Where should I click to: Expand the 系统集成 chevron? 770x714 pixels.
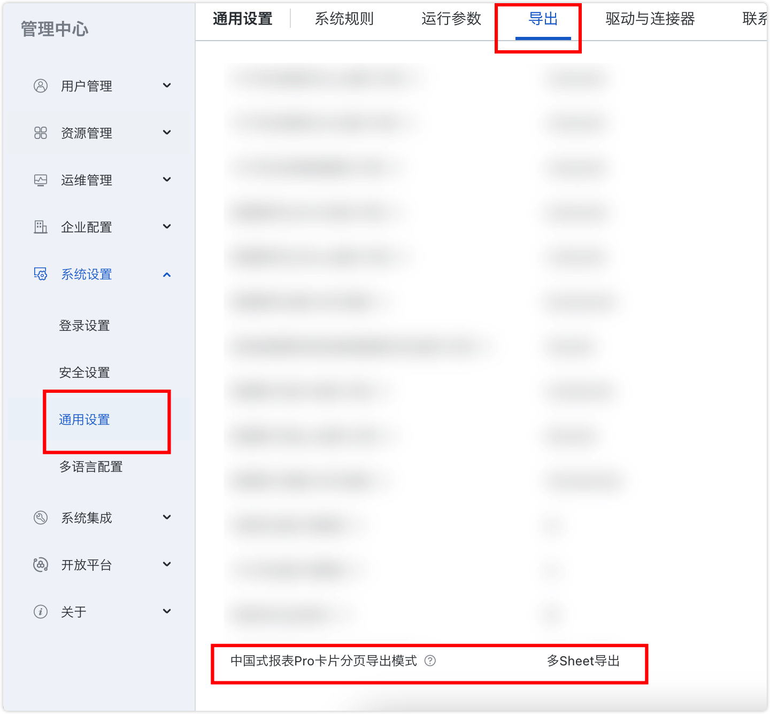click(167, 517)
